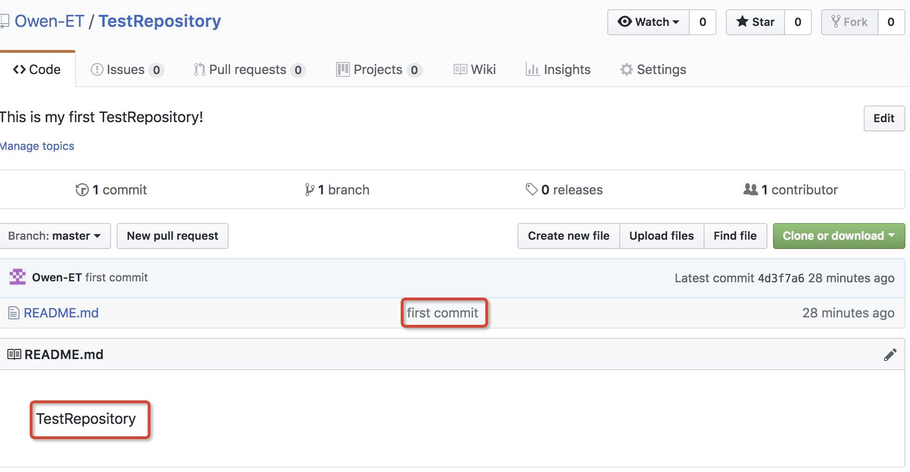This screenshot has width=910, height=472.
Task: Click the Wiki book icon
Action: click(x=461, y=69)
